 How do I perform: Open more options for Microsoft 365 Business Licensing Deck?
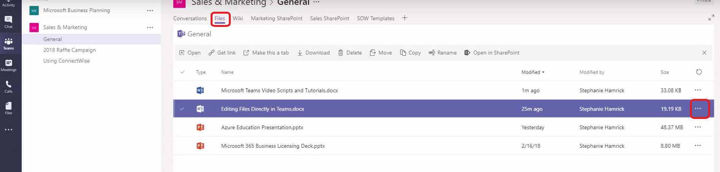(x=698, y=146)
